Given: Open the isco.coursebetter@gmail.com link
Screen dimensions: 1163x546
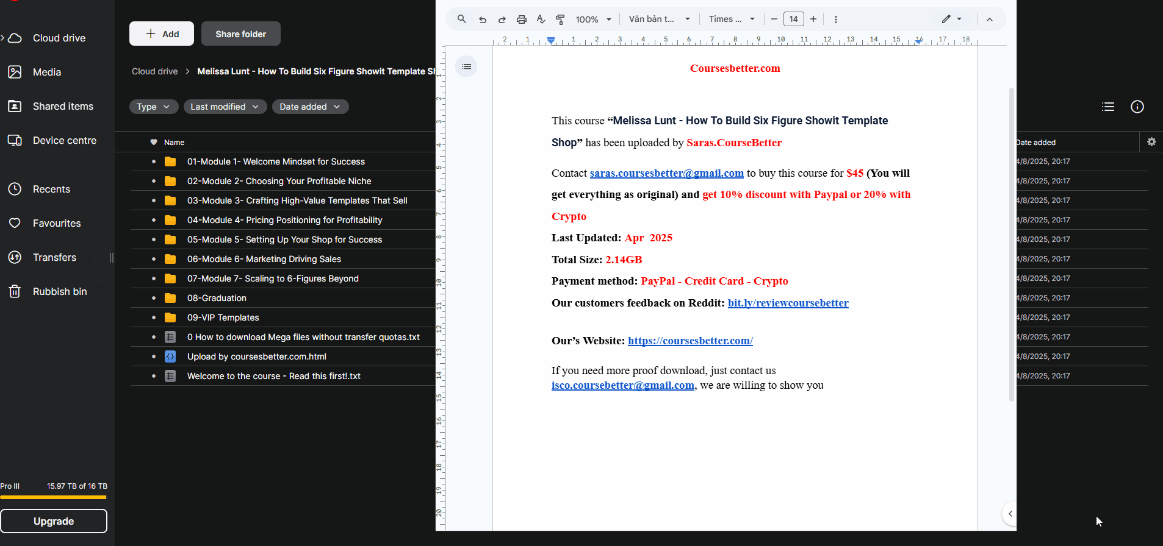Looking at the screenshot, I should [623, 385].
